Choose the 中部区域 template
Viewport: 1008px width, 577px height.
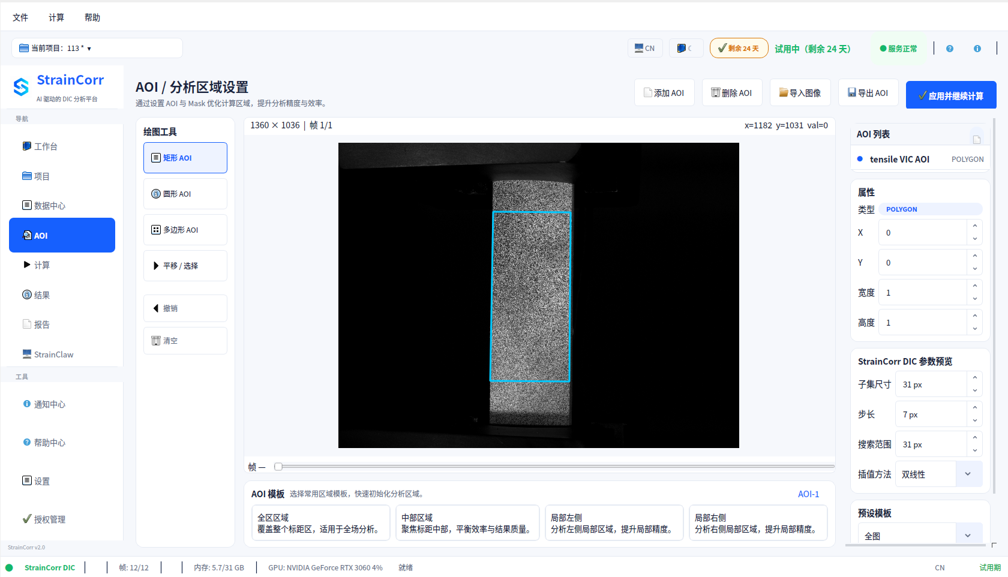click(x=467, y=523)
